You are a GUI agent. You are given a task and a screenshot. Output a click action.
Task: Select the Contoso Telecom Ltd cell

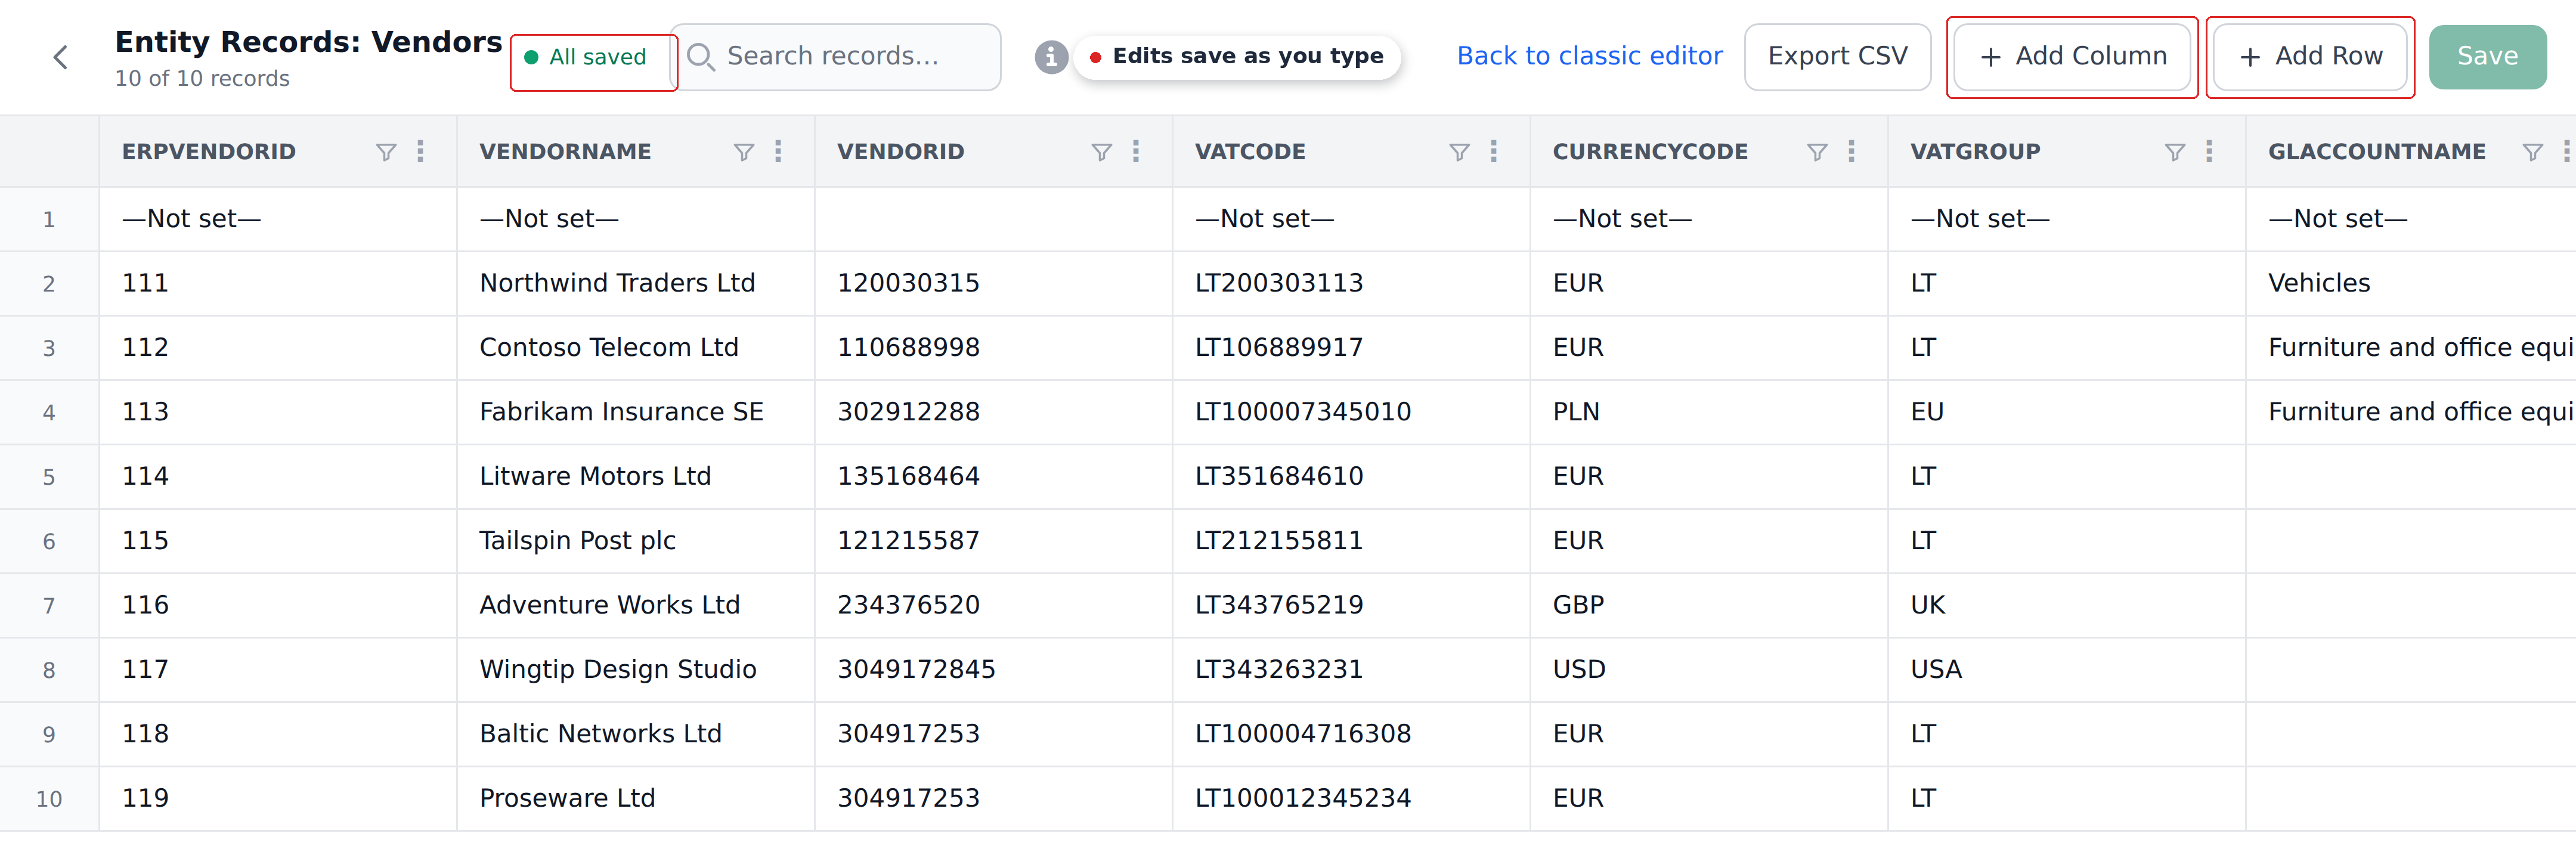636,348
